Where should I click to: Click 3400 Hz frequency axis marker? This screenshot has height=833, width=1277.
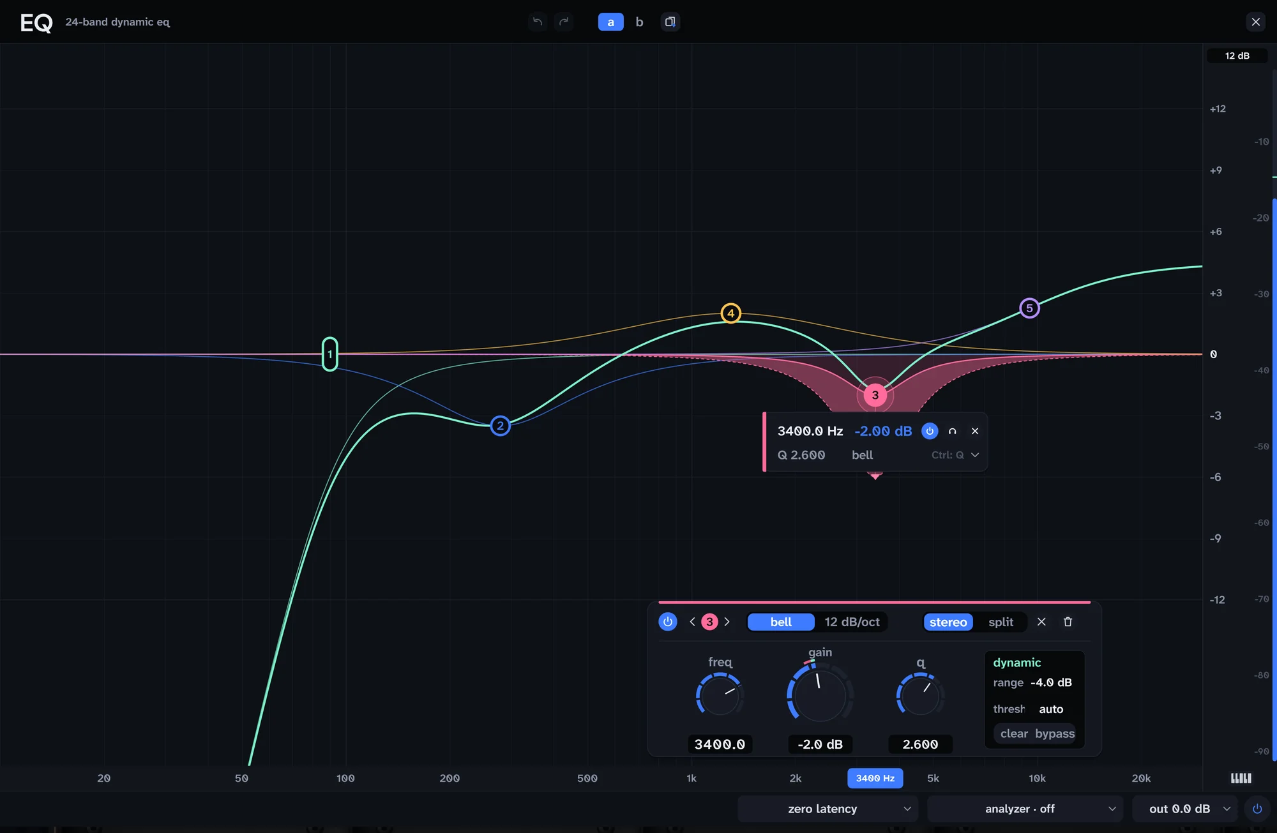pos(875,778)
